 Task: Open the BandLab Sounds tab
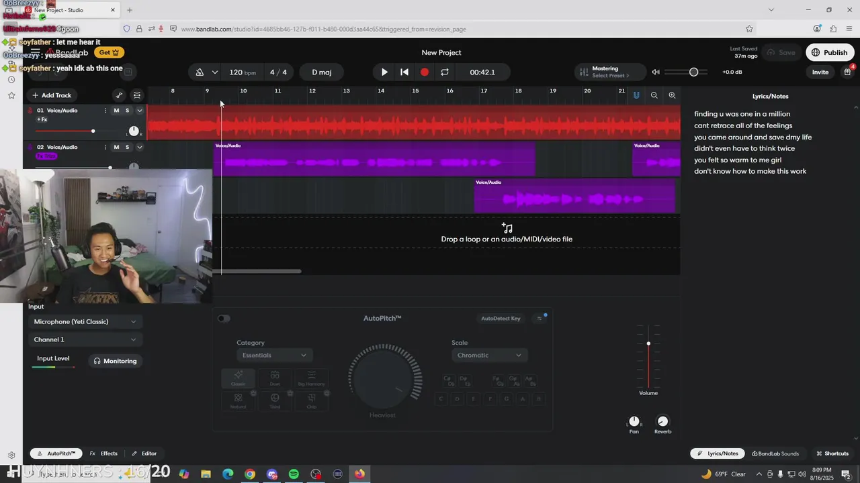pos(775,453)
